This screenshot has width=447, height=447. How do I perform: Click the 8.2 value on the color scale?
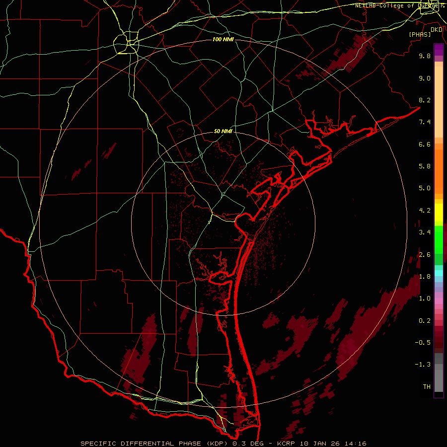pos(425,100)
